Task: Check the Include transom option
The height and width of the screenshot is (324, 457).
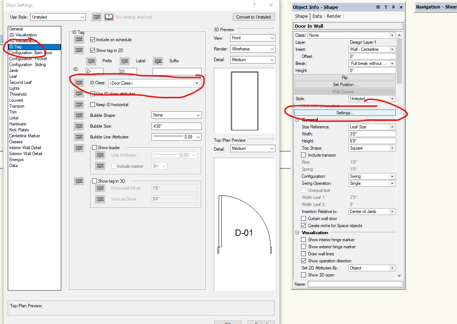Action: click(304, 155)
